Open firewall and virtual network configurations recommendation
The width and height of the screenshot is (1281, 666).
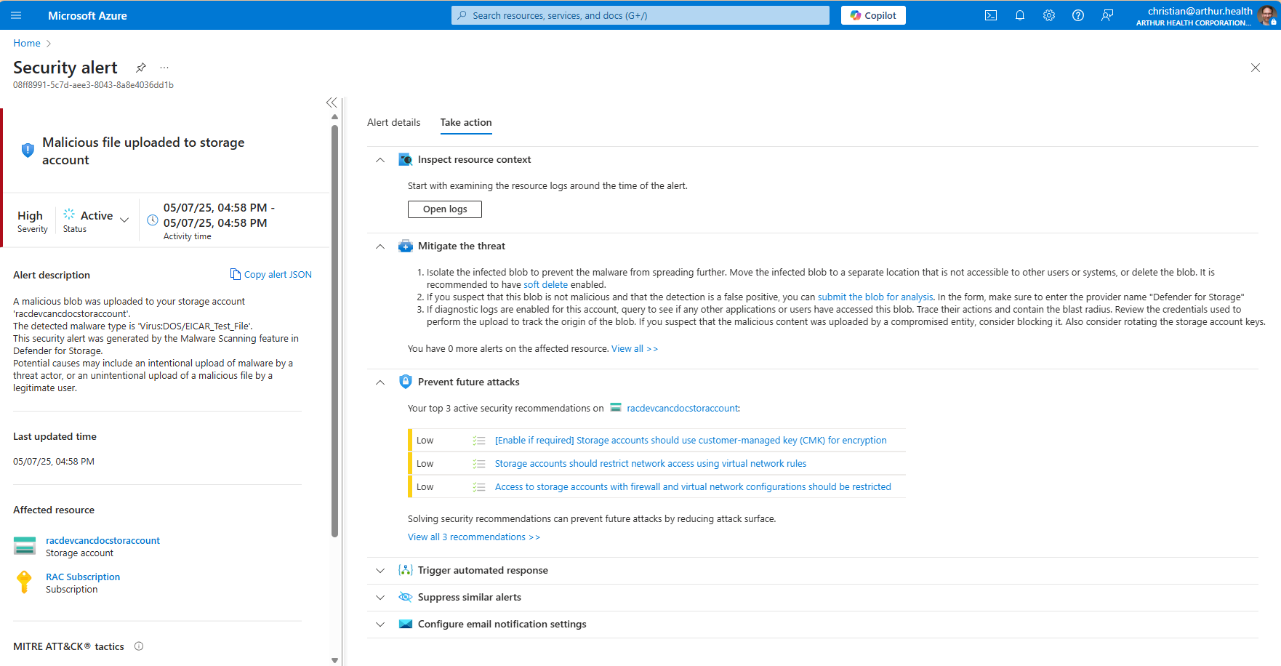click(693, 487)
